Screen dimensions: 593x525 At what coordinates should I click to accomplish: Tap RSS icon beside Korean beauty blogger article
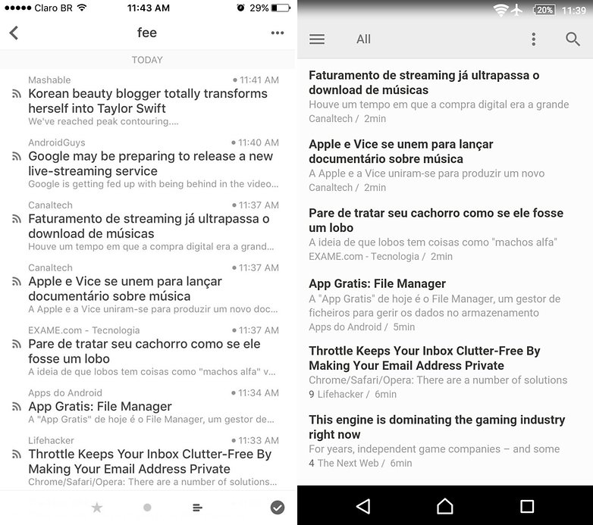coord(16,94)
